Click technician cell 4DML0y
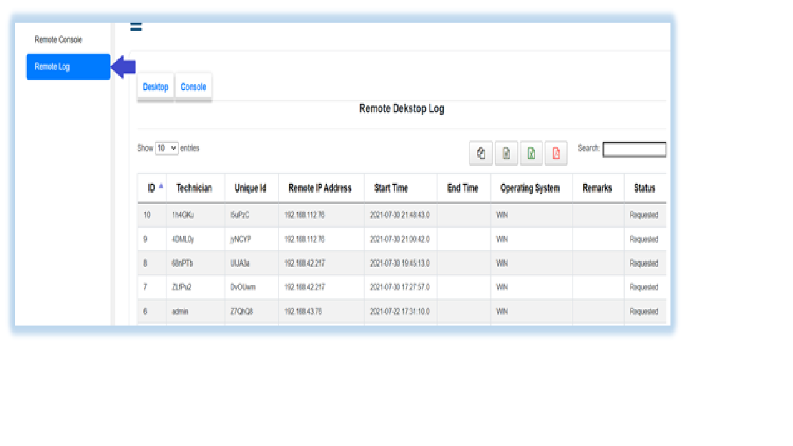793x446 pixels. [183, 240]
